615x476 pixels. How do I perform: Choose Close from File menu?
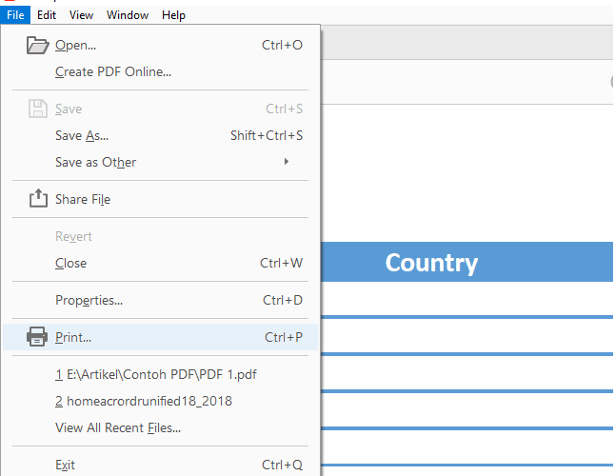pos(160,263)
